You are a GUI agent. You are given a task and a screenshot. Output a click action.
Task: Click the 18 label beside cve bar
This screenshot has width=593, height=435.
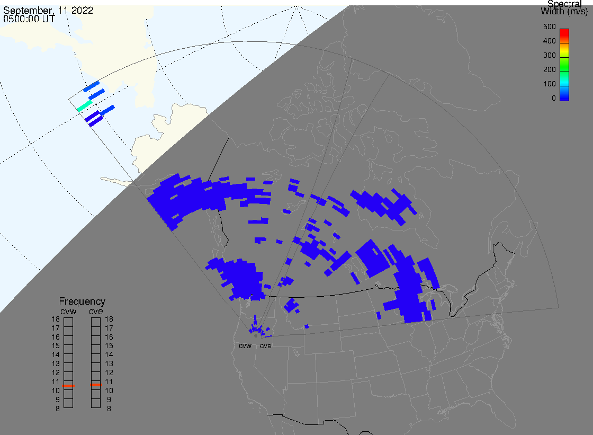[x=109, y=319]
